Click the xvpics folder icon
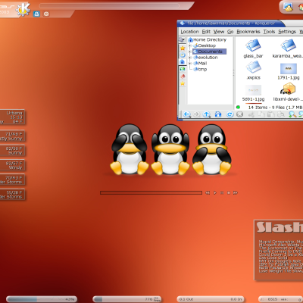Screen dimensions: 303x303 tap(253, 67)
